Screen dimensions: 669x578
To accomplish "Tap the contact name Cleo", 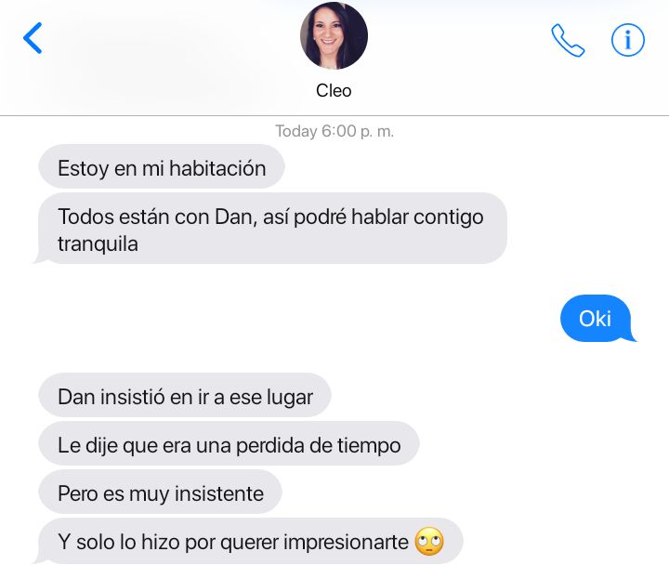I will (x=334, y=90).
